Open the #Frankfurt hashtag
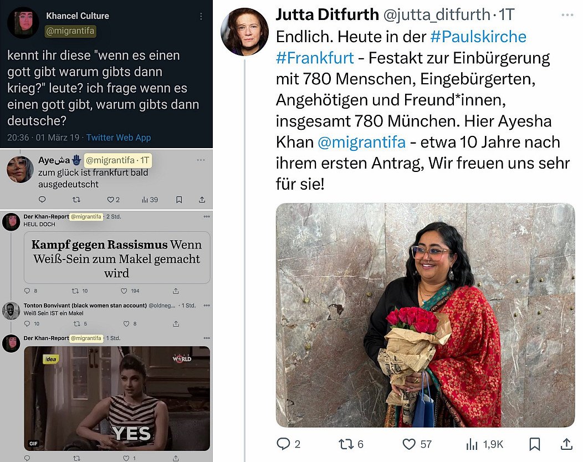 click(x=315, y=58)
